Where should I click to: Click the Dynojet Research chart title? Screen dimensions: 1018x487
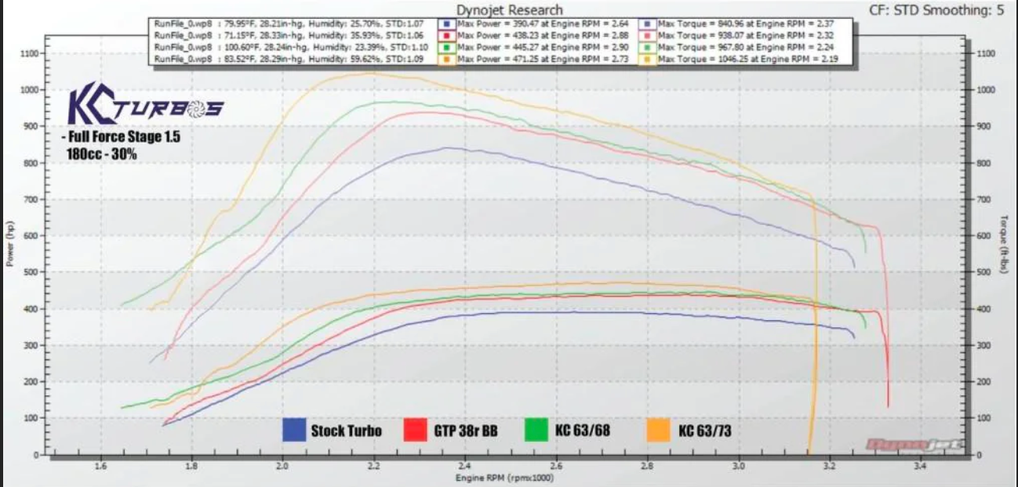pos(509,10)
